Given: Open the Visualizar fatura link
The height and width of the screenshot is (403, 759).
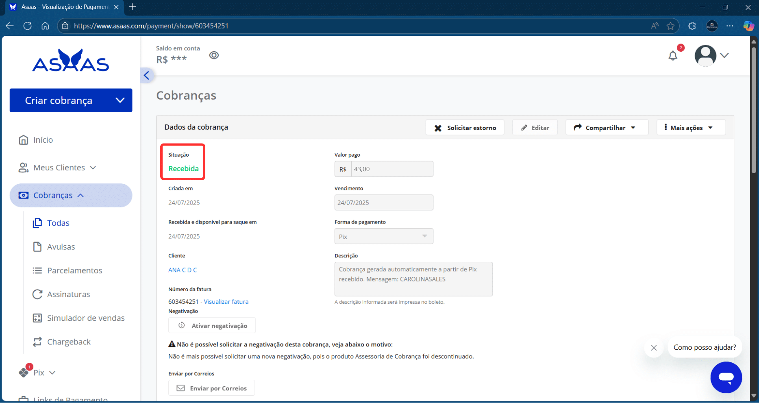Looking at the screenshot, I should (x=226, y=302).
